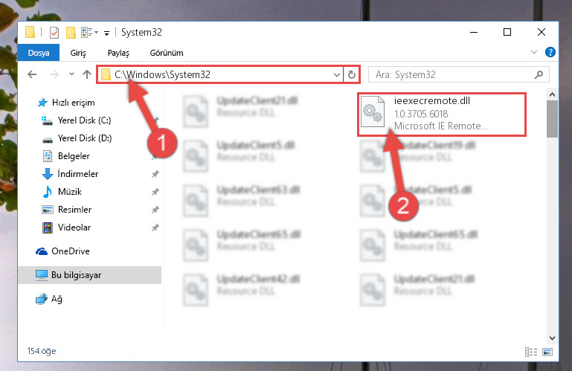The width and height of the screenshot is (572, 371).
Task: Unpin Müzik using its pin icon
Action: click(x=155, y=192)
